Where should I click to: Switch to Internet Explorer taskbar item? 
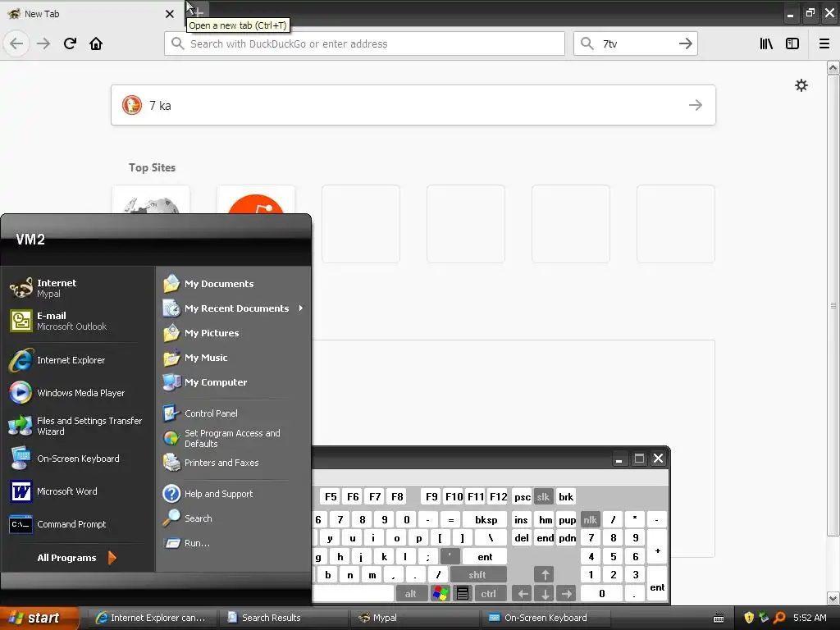153,618
